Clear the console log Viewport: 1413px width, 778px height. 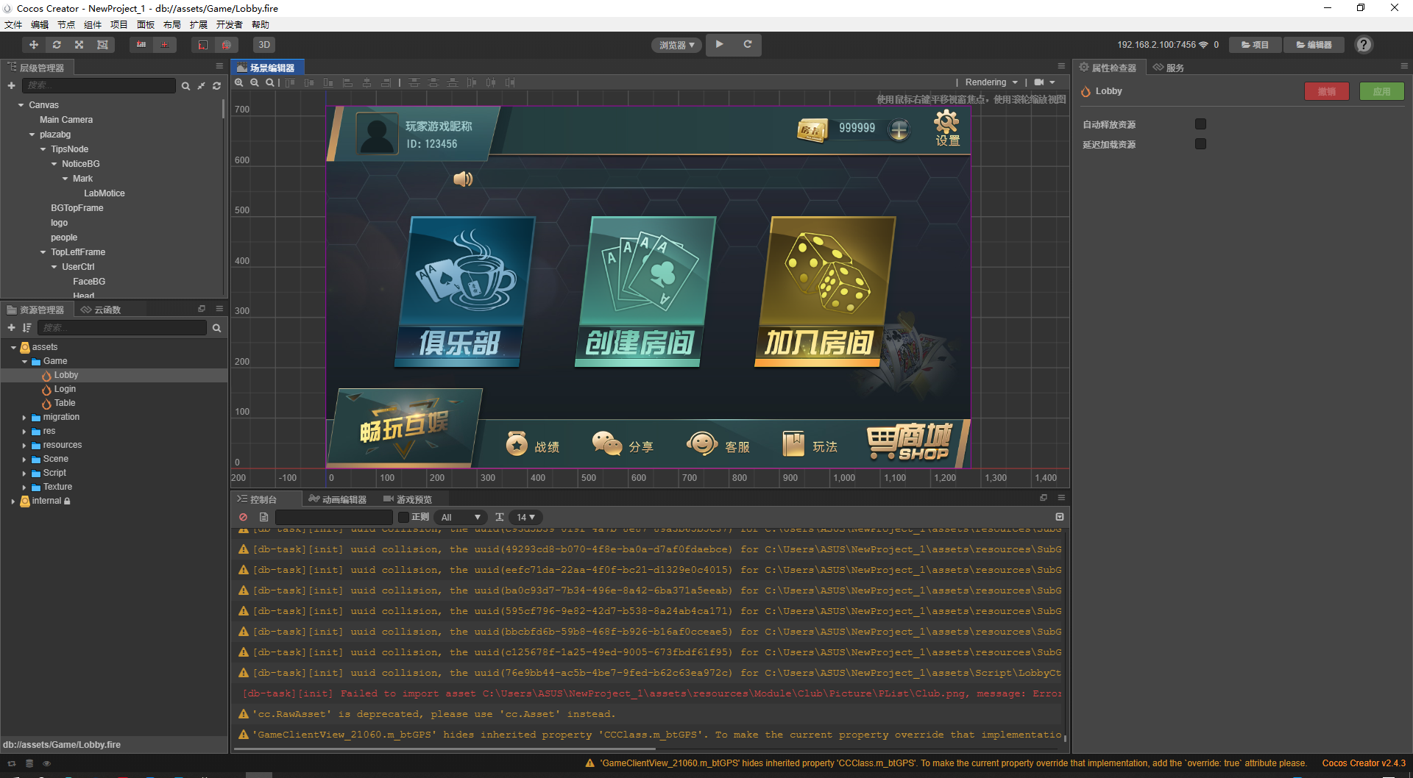coord(244,517)
